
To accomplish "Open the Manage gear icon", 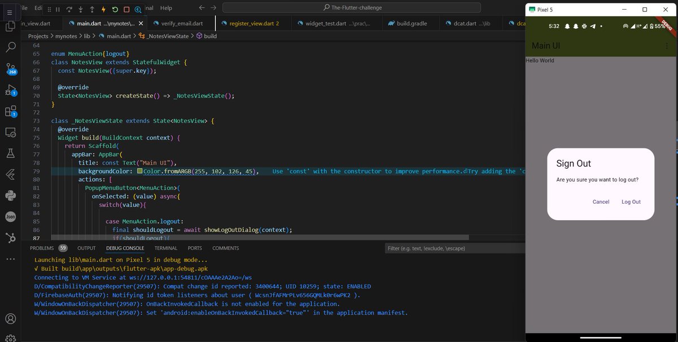I will tap(10, 338).
